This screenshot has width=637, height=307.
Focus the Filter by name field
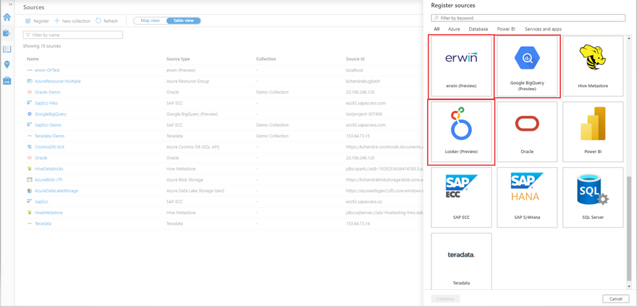point(73,36)
